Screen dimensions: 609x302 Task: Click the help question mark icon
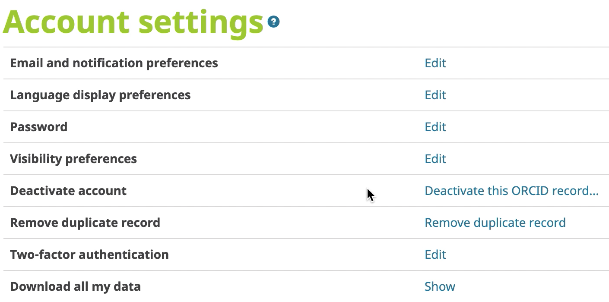273,22
